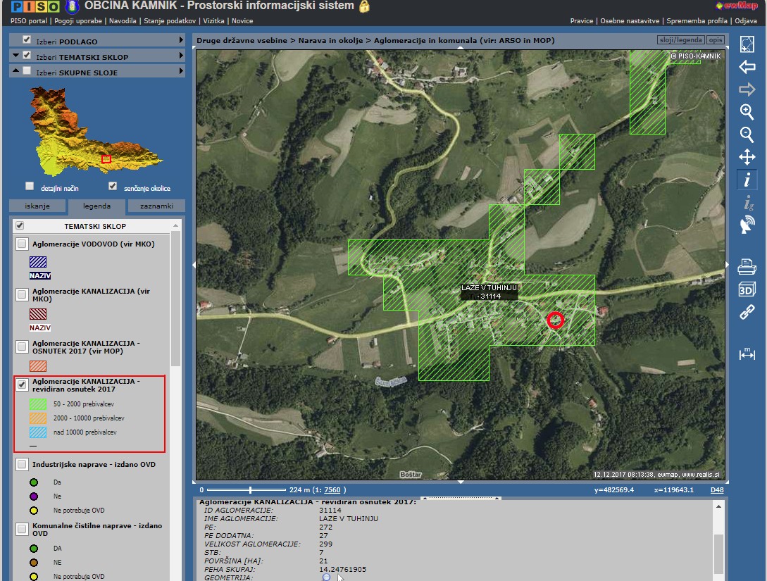
Task: Open the 3D view icon
Action: [747, 289]
